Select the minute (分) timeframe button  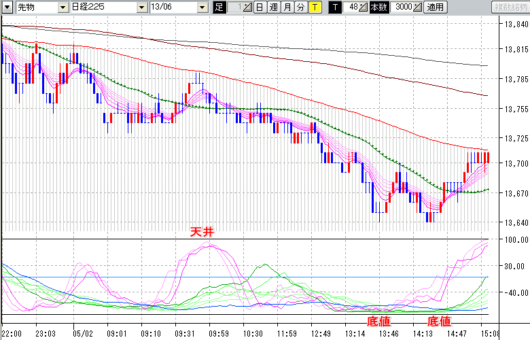click(x=300, y=7)
